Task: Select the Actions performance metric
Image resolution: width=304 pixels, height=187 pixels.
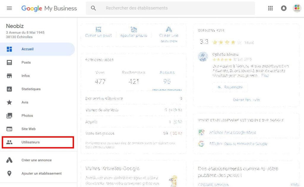Action: (167, 78)
